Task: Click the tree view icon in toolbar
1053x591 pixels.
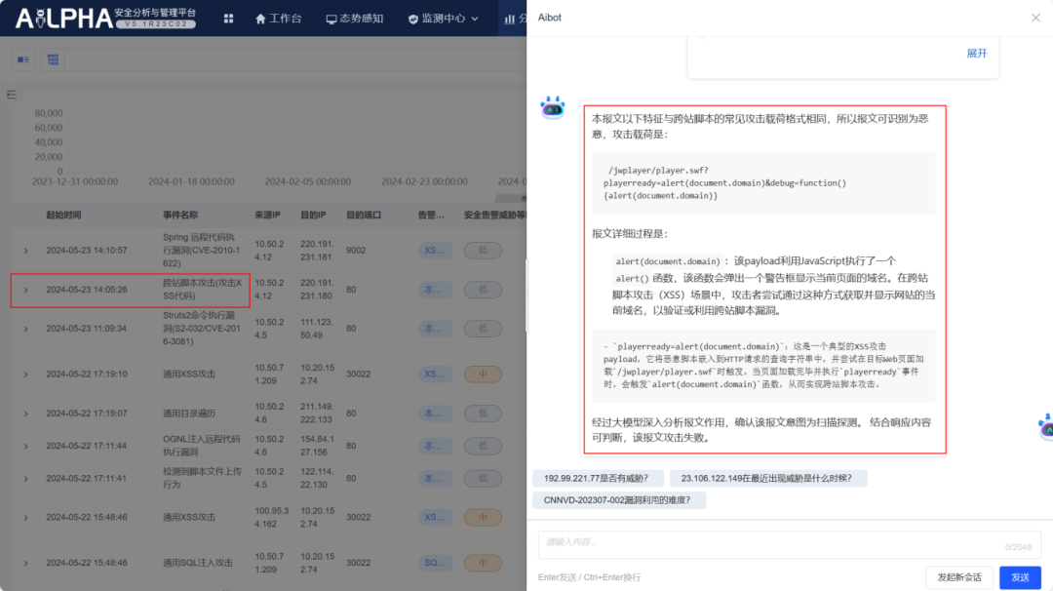Action: [53, 59]
